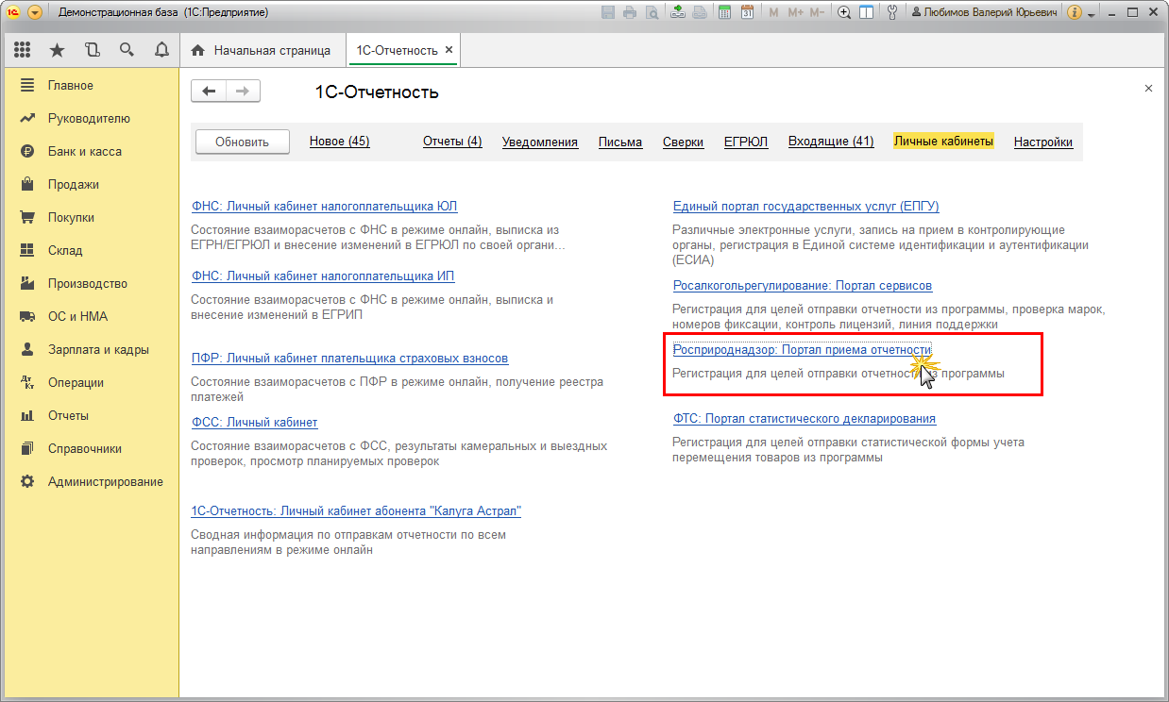Click the Обновить button
Screen dimensions: 1169x702
(x=242, y=142)
